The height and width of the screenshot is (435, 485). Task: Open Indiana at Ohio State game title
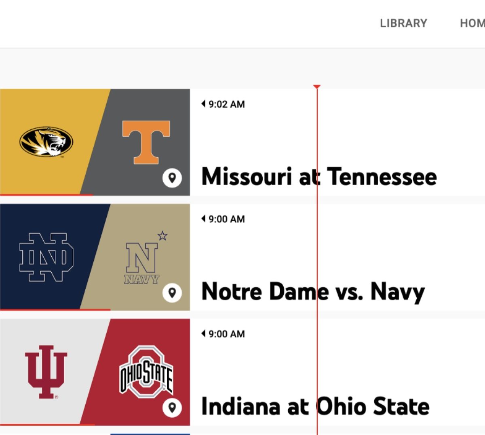click(x=315, y=406)
